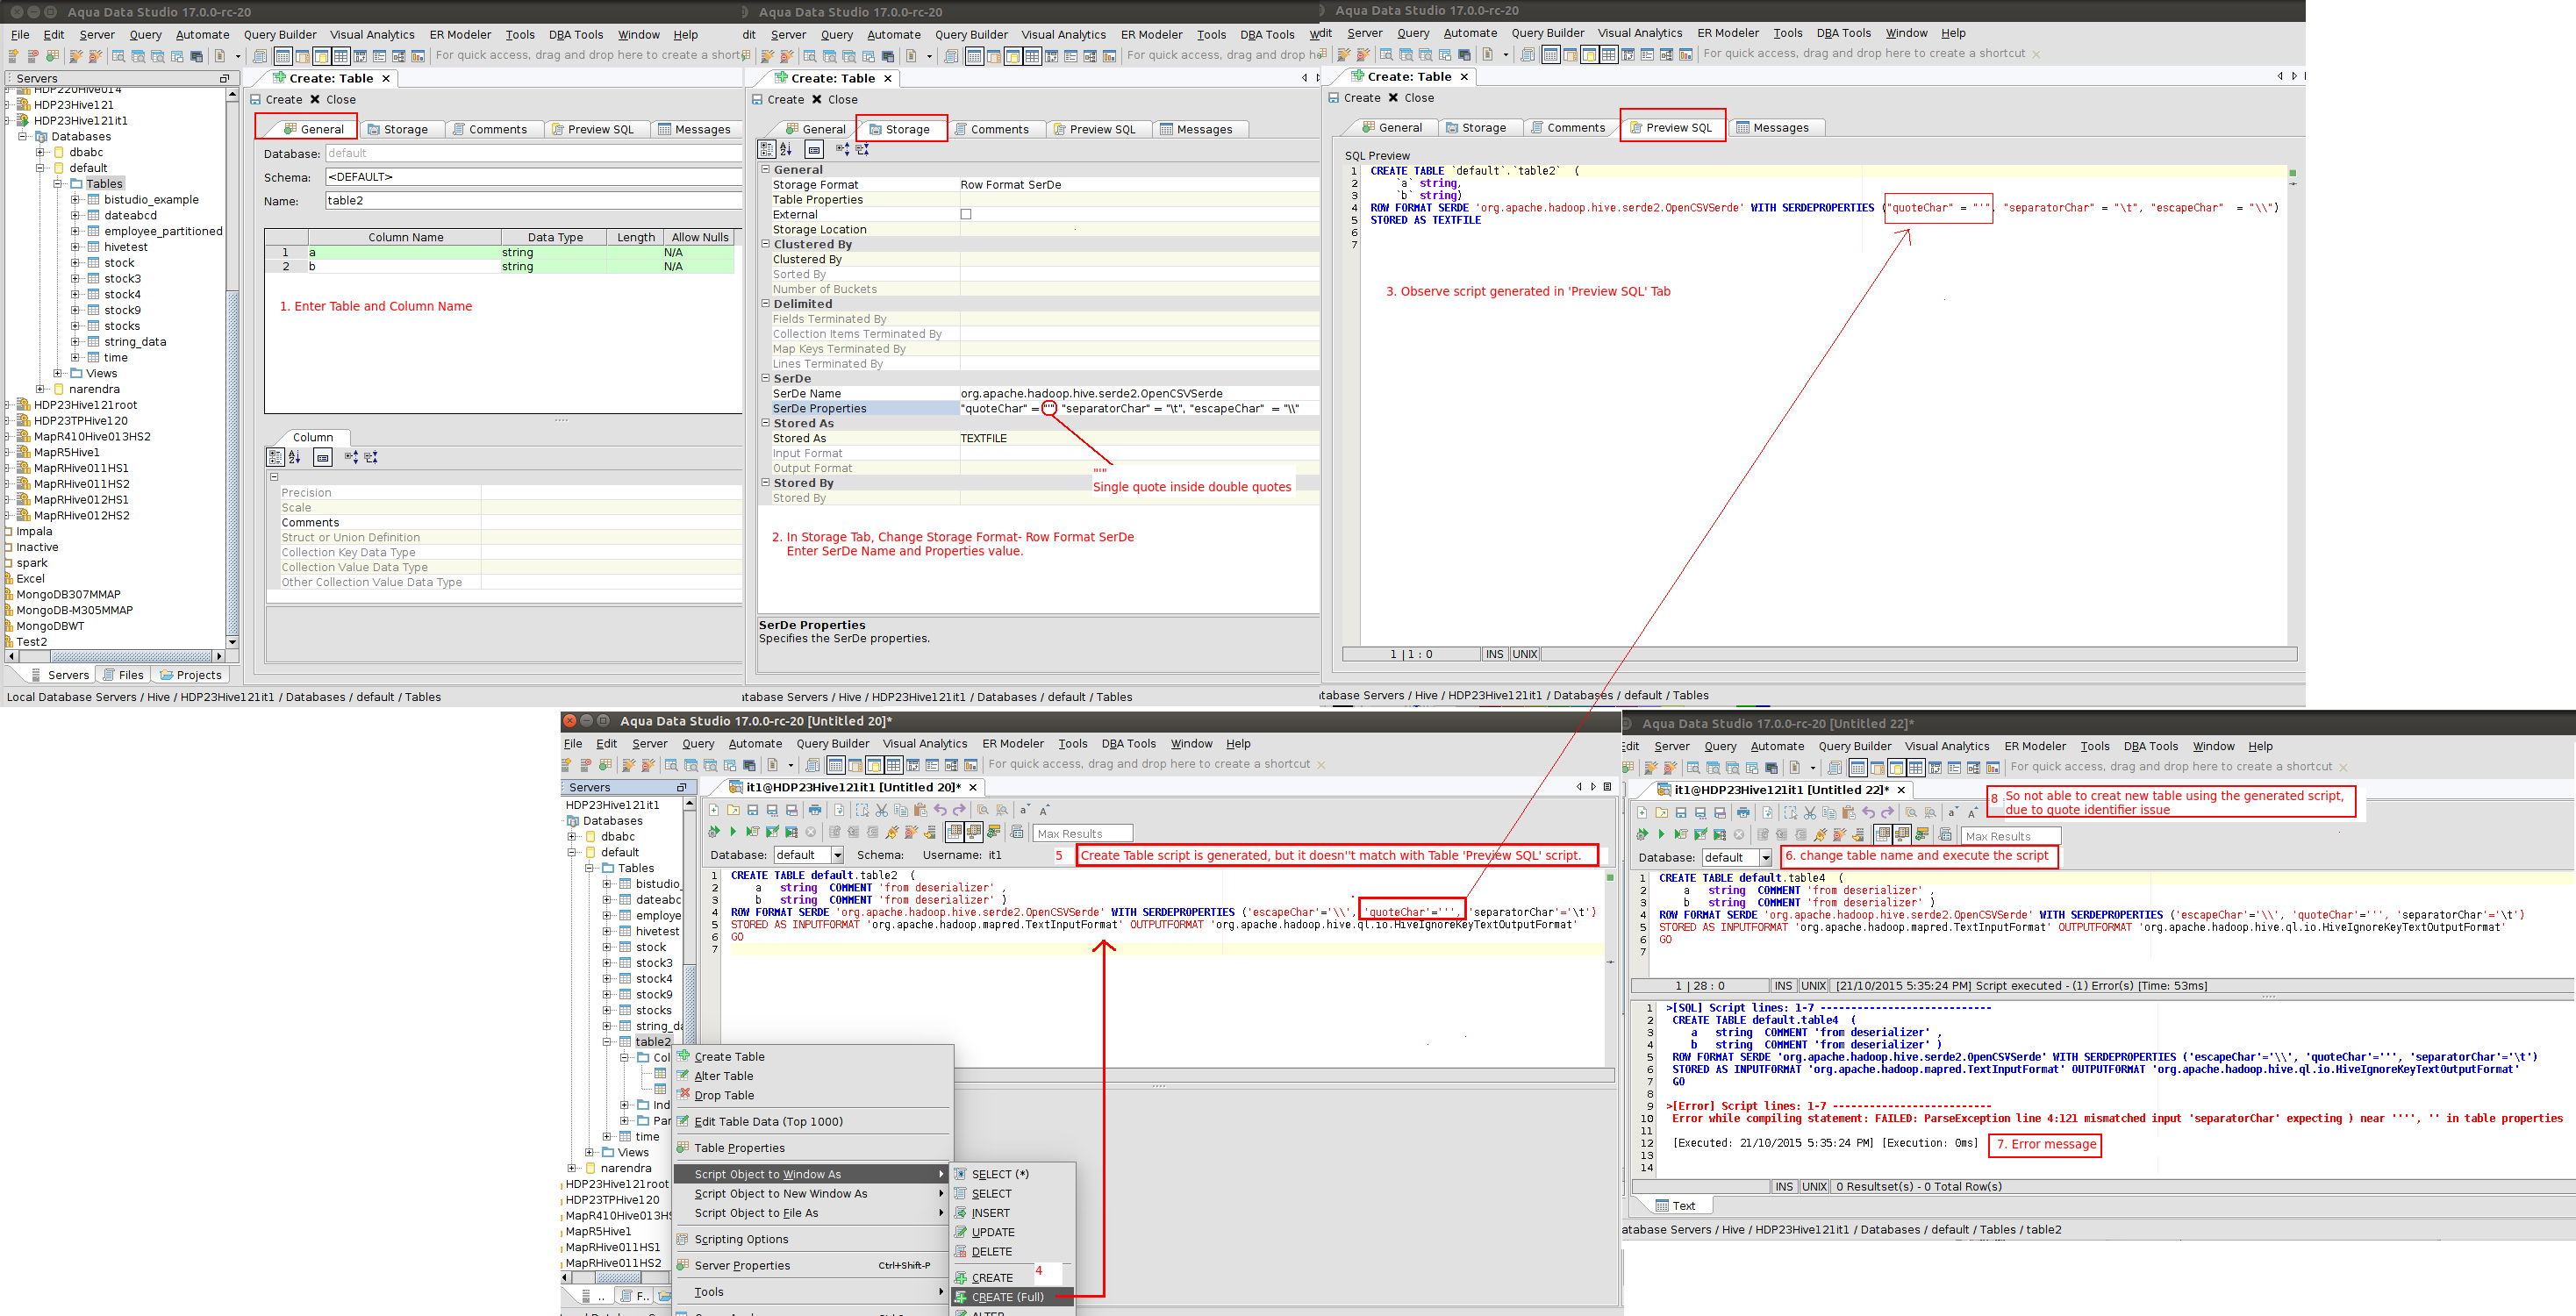Expand the dbabc database tree node
2576x1316 pixels.
tap(40, 152)
